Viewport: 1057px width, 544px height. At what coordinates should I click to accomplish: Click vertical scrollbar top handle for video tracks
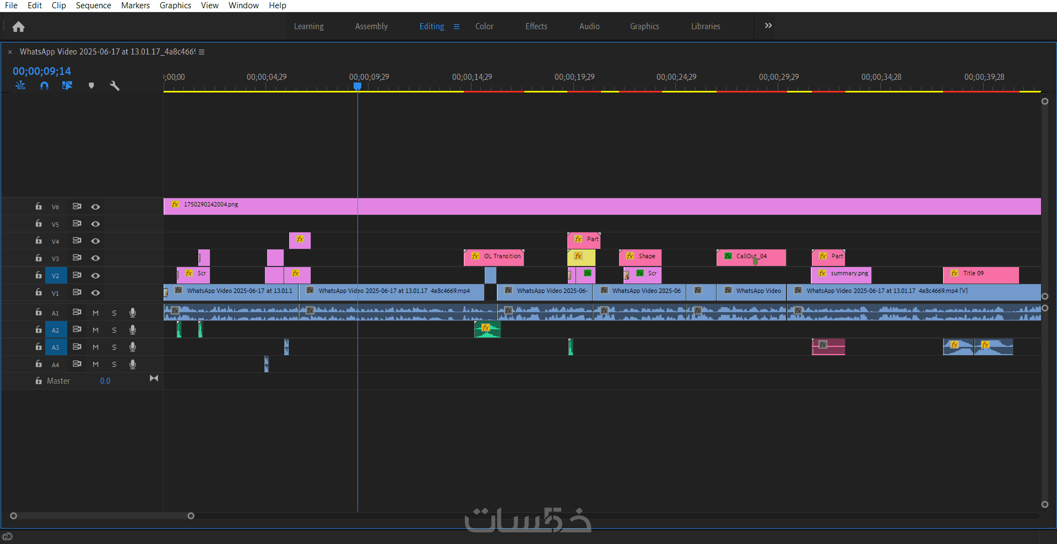click(1045, 101)
